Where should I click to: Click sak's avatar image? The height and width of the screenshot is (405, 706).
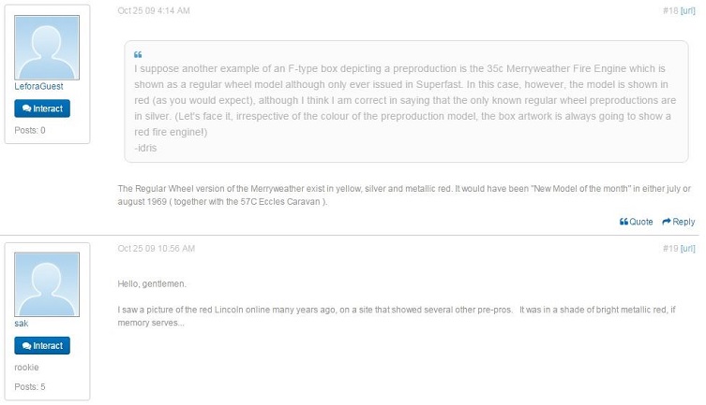[47, 284]
